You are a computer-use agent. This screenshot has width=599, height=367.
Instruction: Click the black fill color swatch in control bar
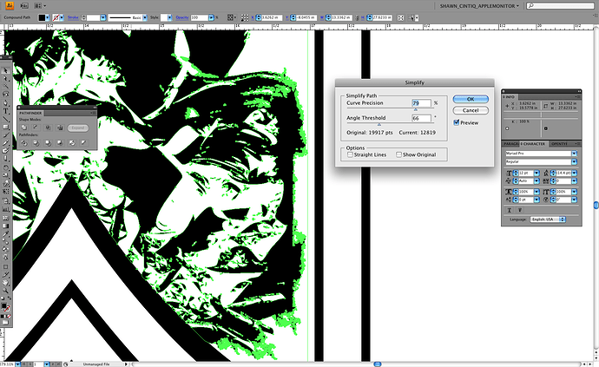[42, 17]
